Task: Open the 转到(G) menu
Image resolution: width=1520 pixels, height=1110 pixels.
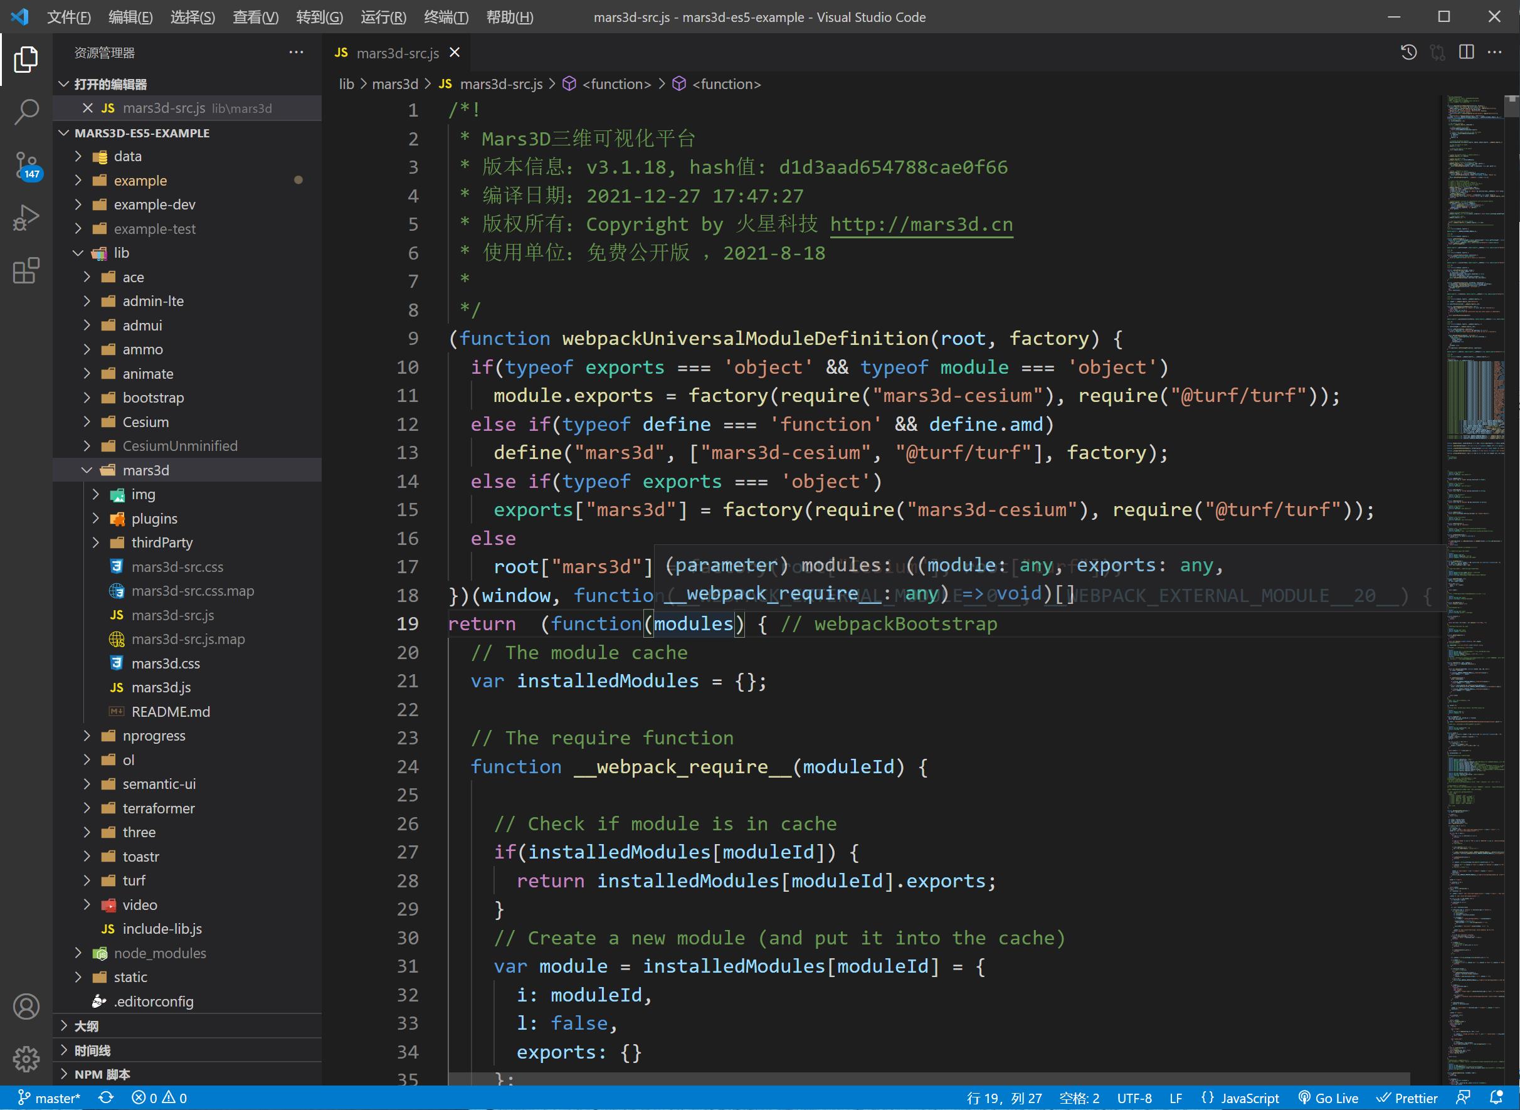Action: pos(319,17)
